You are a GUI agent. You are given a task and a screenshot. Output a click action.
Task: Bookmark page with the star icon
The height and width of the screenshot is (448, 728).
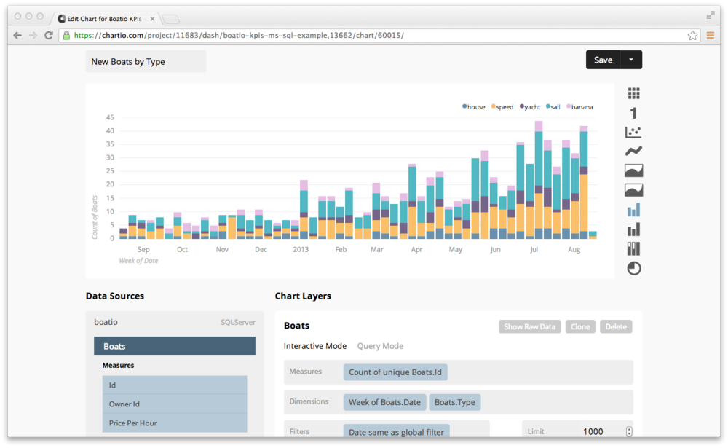click(x=692, y=35)
